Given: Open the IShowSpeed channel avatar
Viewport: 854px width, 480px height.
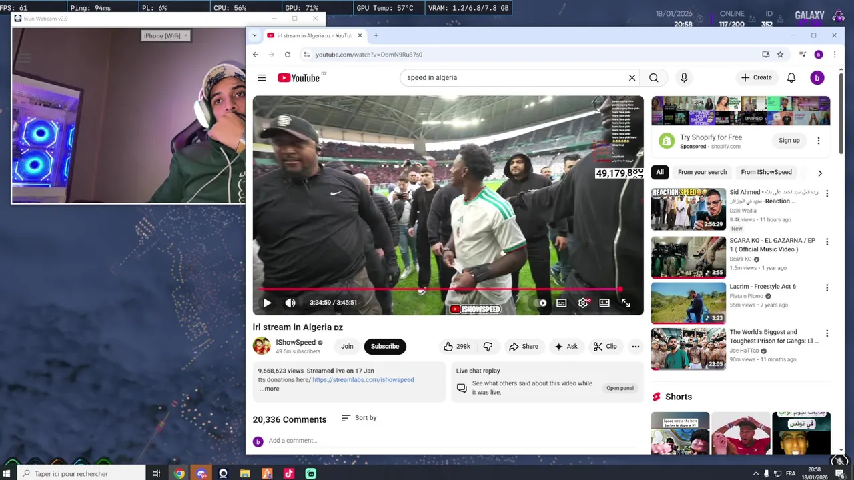Looking at the screenshot, I should click(x=262, y=346).
